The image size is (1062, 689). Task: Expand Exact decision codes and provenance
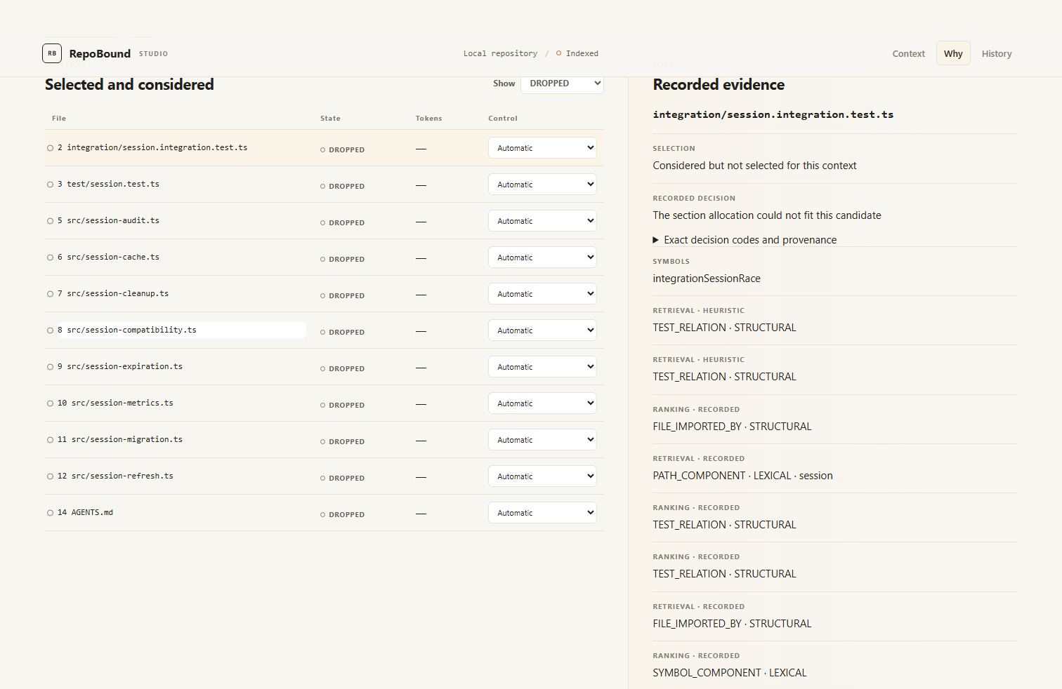[745, 240]
